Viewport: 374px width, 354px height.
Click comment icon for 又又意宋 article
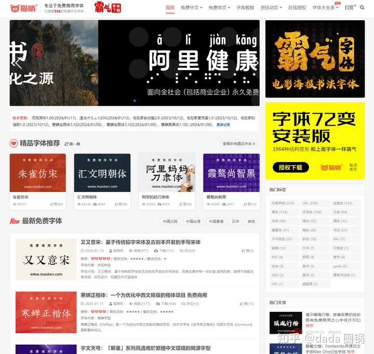pyautogui.click(x=181, y=251)
